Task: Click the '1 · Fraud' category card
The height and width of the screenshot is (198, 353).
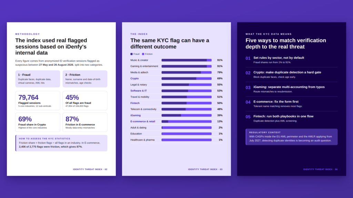Action: (x=38, y=79)
